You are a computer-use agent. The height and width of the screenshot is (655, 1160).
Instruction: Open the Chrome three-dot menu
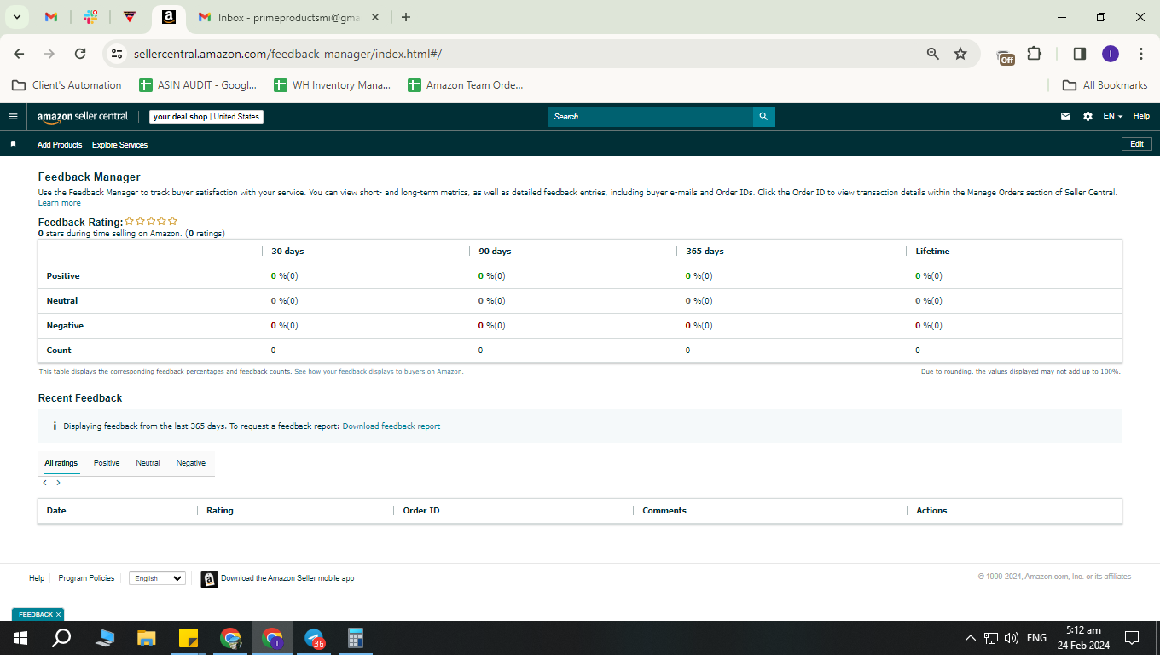1141,54
